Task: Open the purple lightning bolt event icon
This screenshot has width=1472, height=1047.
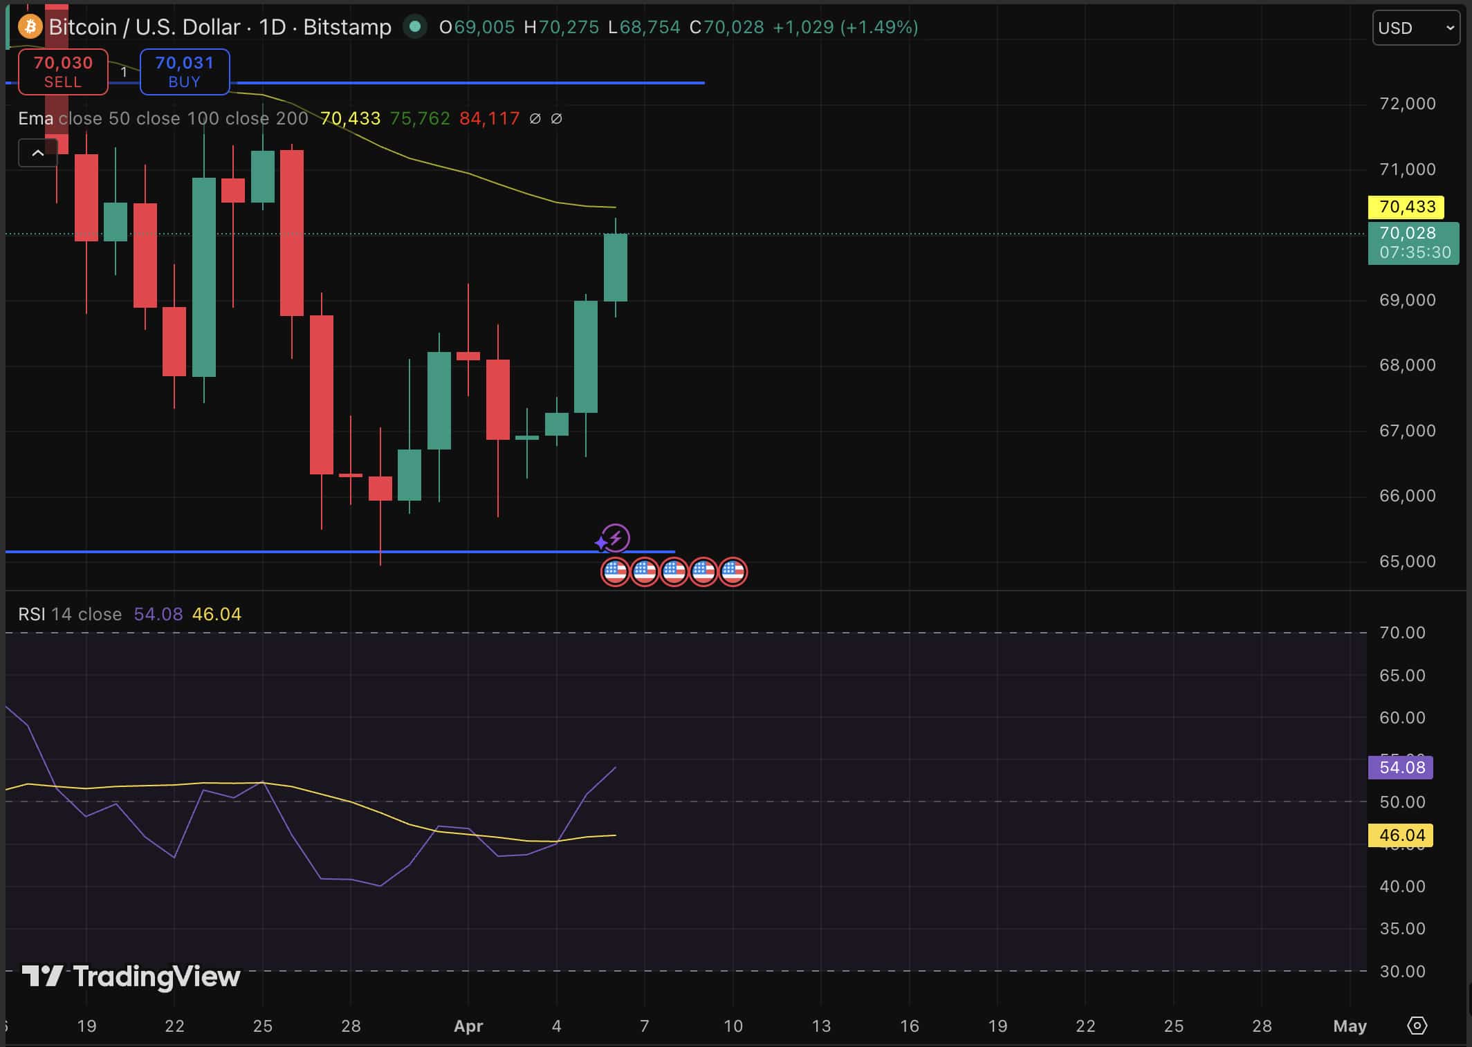Action: pos(616,537)
